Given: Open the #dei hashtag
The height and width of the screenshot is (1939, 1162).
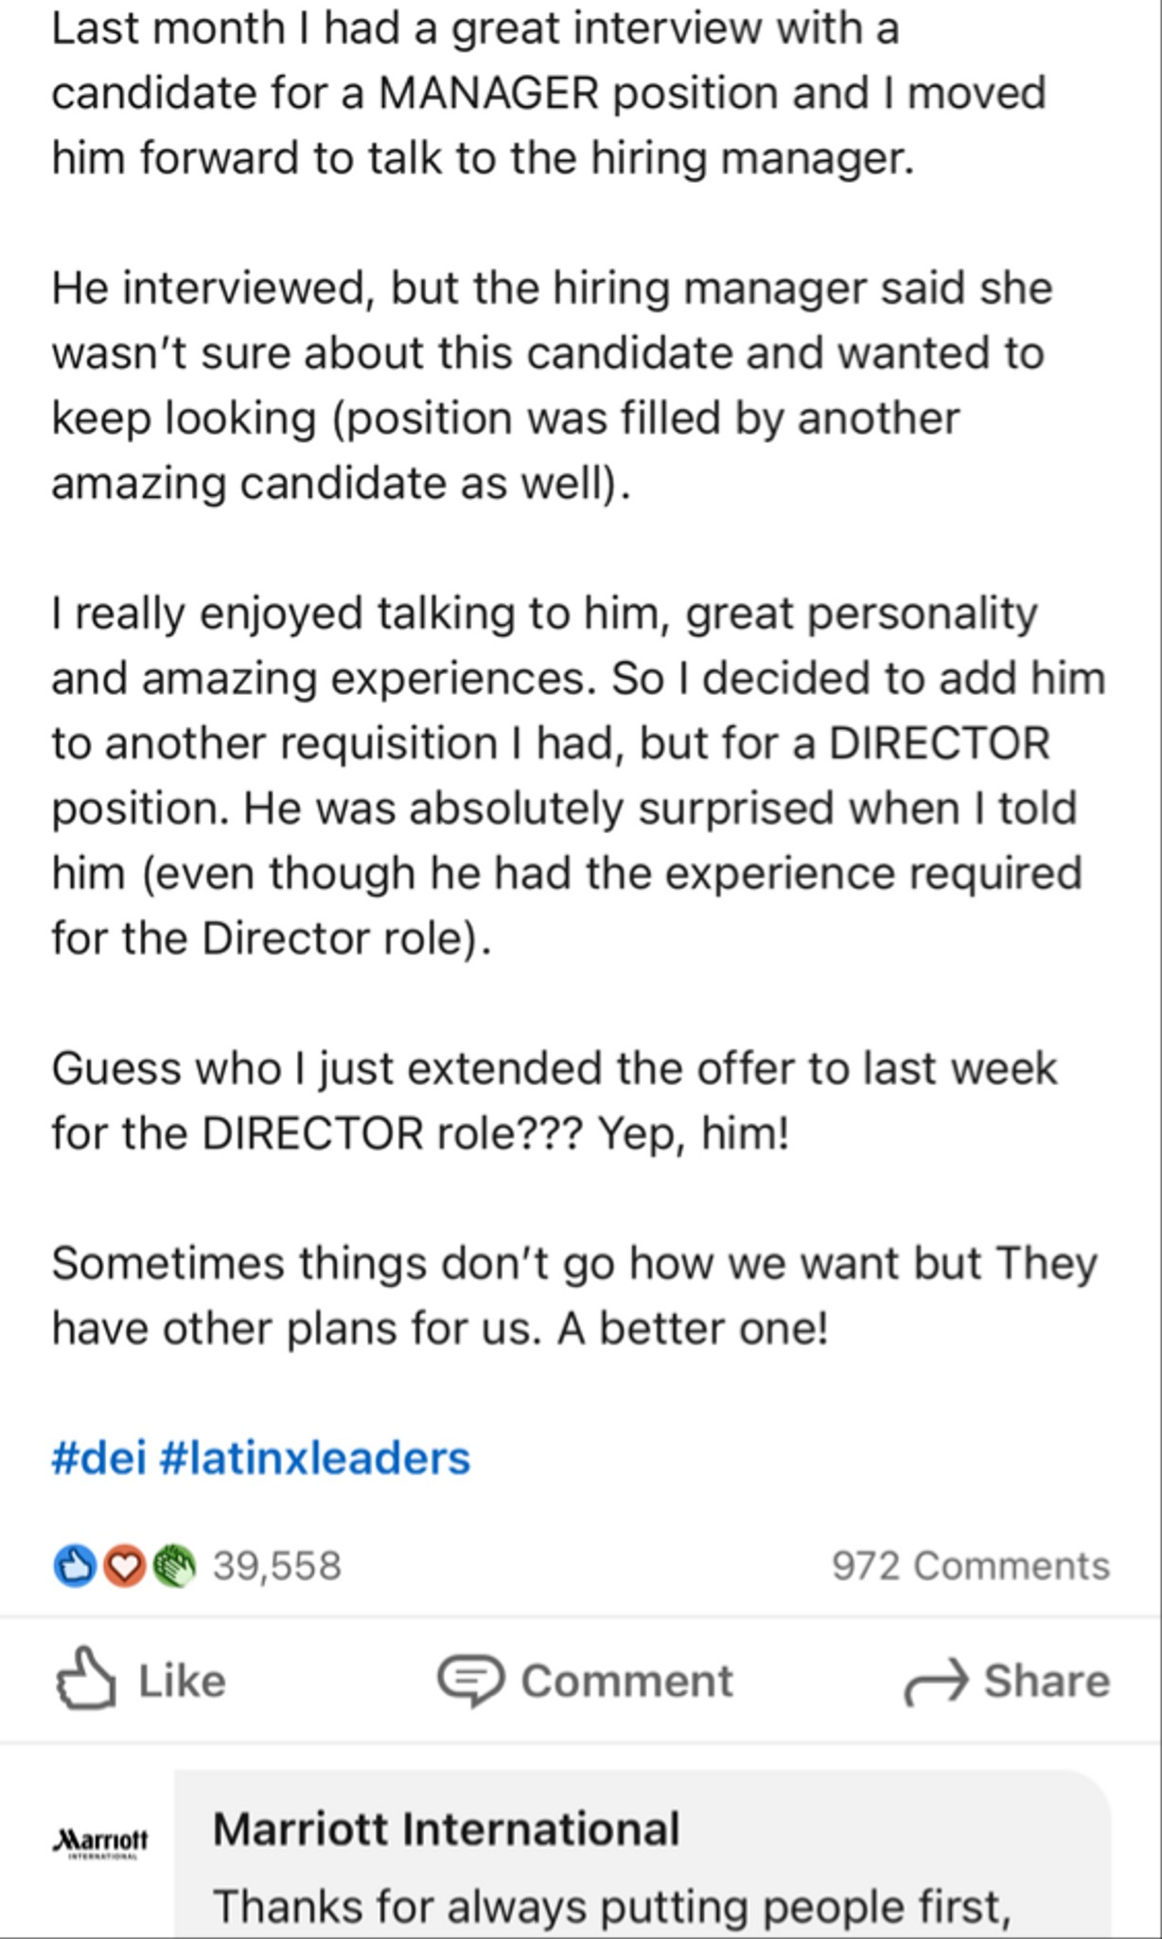Looking at the screenshot, I should (97, 1458).
